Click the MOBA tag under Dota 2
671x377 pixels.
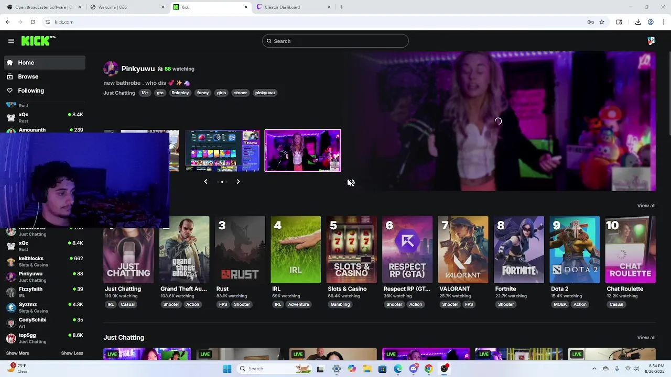(x=560, y=304)
